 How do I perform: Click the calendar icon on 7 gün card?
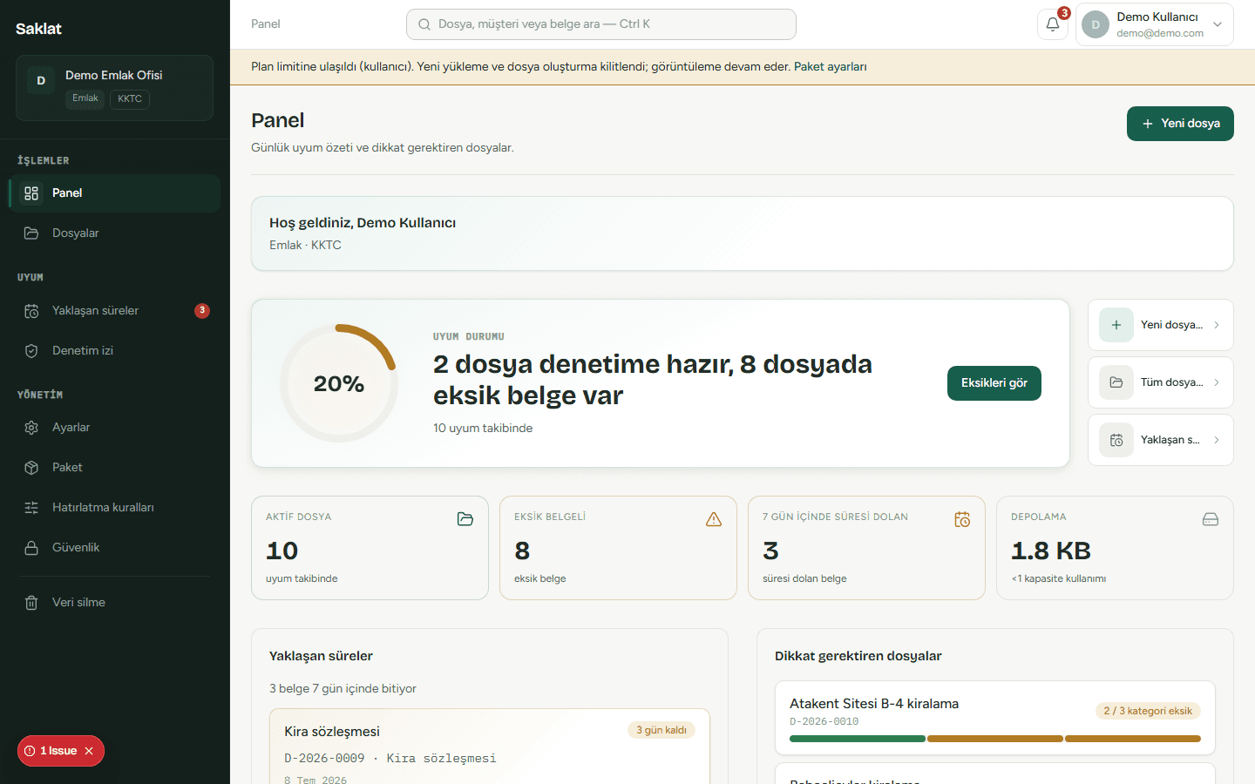962,519
